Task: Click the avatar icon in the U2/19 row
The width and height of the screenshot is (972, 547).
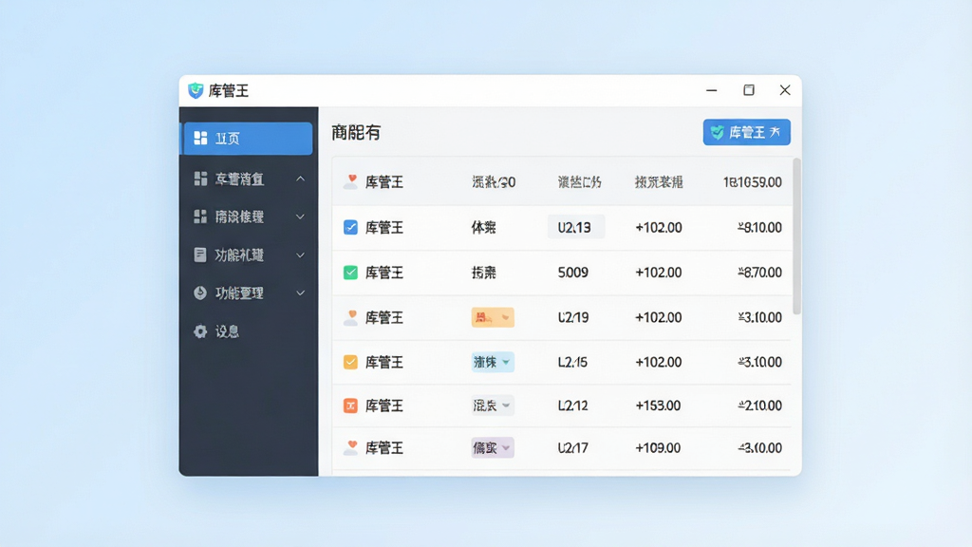Action: [x=350, y=317]
